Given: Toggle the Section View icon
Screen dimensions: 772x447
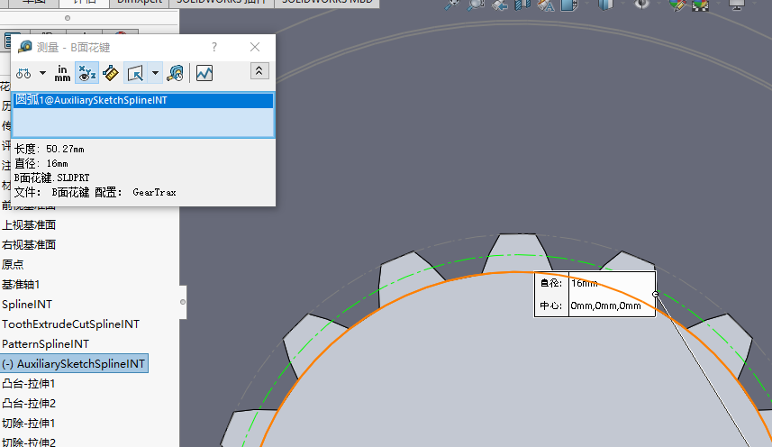Looking at the screenshot, I should click(522, 5).
